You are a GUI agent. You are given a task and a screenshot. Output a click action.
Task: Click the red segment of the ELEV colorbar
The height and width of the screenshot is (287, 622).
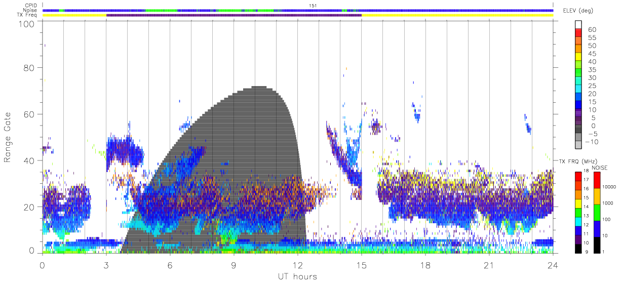click(x=578, y=33)
